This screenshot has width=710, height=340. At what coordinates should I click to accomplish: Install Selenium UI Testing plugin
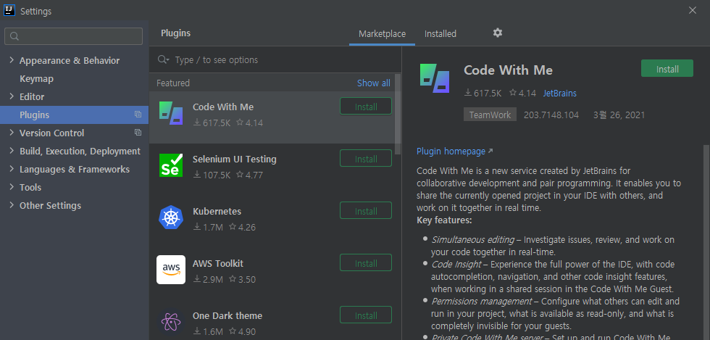click(366, 159)
